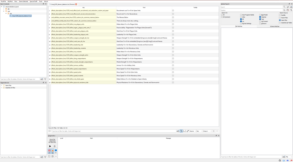Screen dimensions: 293x162
Task: Tick the tooltip checkbox in row 1
Action: 173,10
